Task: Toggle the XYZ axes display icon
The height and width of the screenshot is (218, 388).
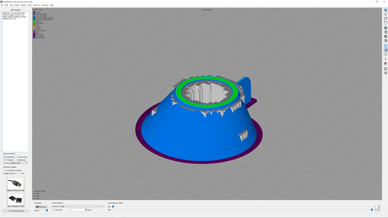Action: (386, 46)
